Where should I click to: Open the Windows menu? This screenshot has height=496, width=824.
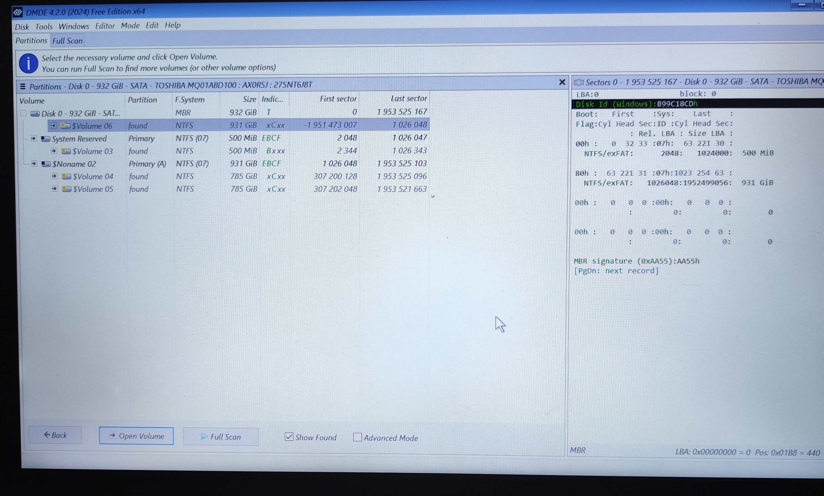74,26
